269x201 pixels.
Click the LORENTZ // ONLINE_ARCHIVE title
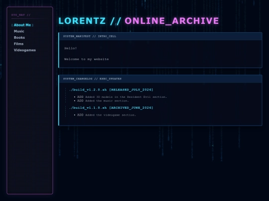138,21
